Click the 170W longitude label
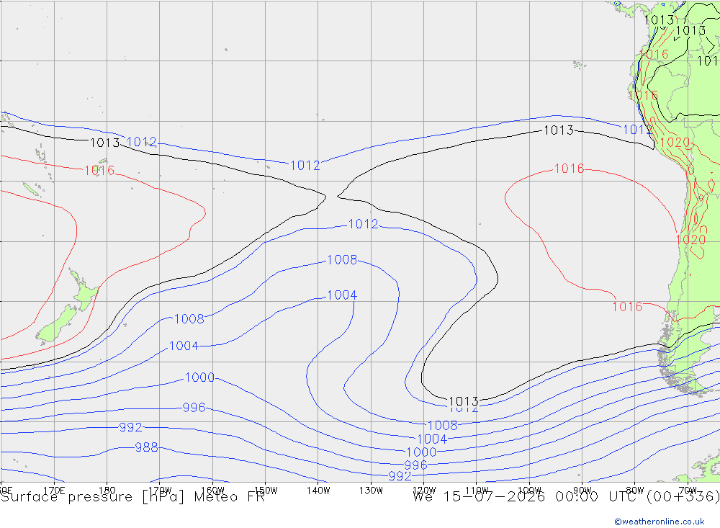The height and width of the screenshot is (528, 720). [x=160, y=491]
